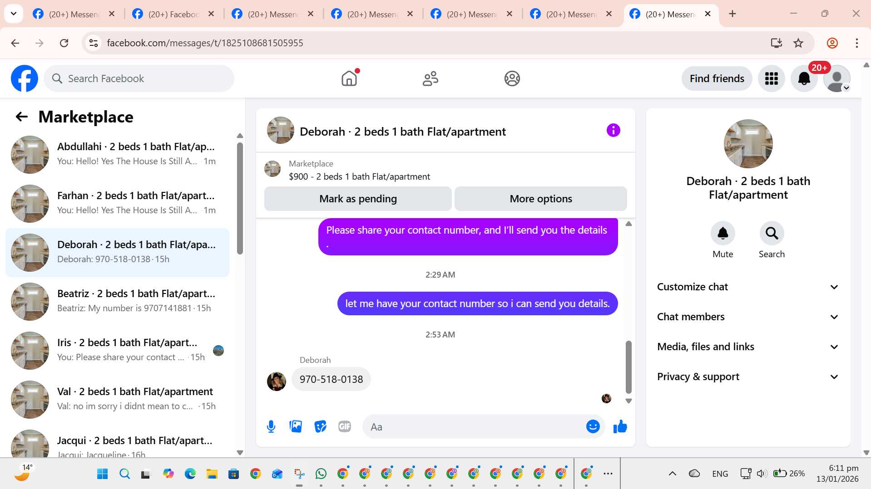Open Beatriz conversation
871x489 pixels.
point(117,301)
